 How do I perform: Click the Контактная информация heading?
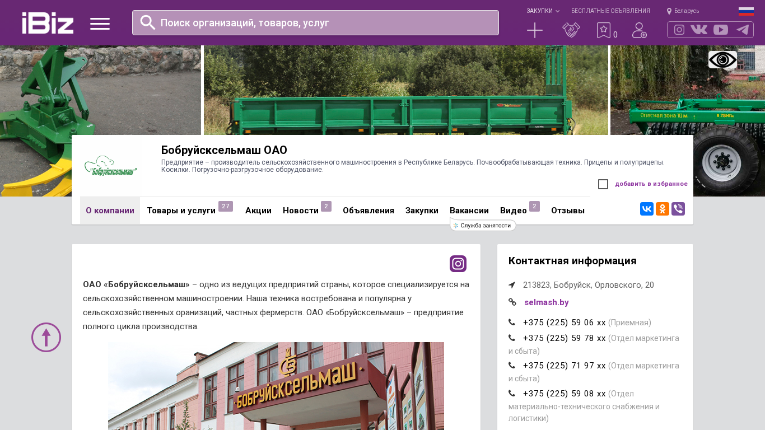(x=572, y=261)
